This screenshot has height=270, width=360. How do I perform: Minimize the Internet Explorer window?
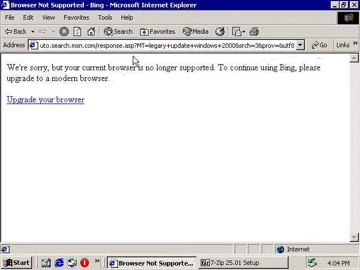pyautogui.click(x=335, y=5)
